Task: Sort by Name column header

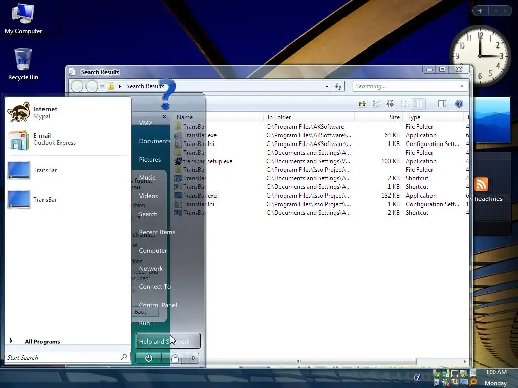Action: (x=218, y=117)
